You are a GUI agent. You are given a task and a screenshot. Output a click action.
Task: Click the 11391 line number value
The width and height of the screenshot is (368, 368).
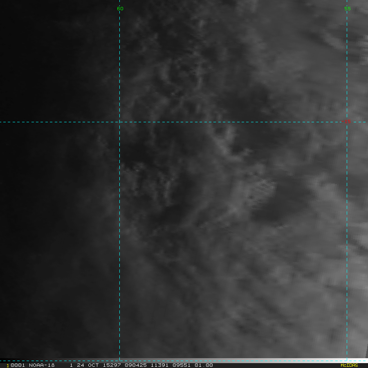click(x=159, y=365)
